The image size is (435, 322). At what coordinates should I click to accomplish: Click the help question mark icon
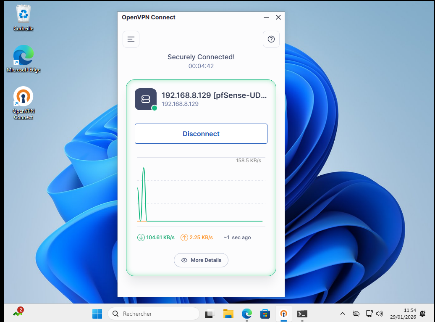tap(271, 39)
